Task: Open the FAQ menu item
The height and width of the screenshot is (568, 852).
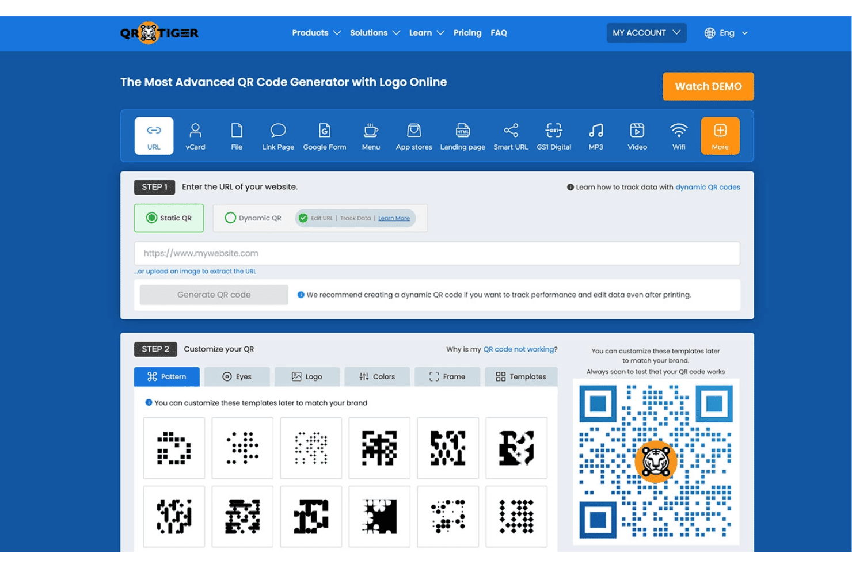Action: click(499, 33)
